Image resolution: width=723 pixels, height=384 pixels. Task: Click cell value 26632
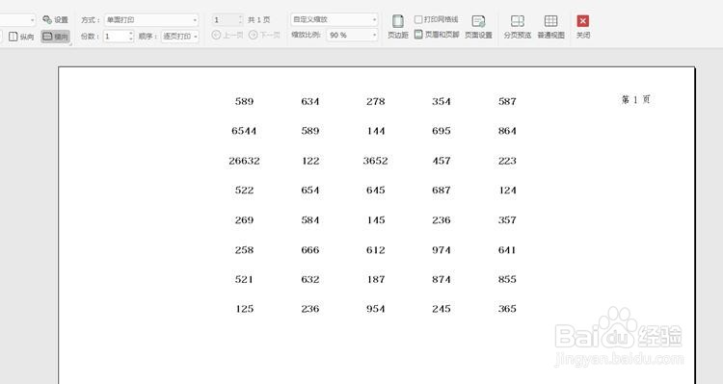[244, 161]
